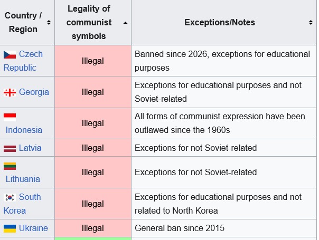Sort table by Country / Region column
Screen dimensions: 319x240
(x=49, y=22)
